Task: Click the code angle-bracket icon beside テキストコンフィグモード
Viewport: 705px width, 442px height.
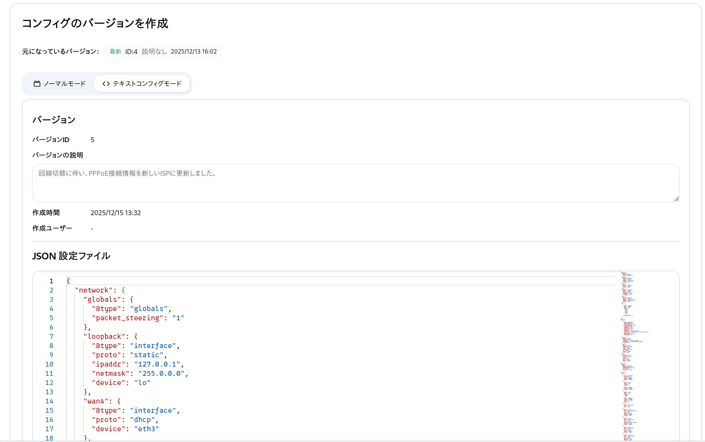Action: pos(105,83)
